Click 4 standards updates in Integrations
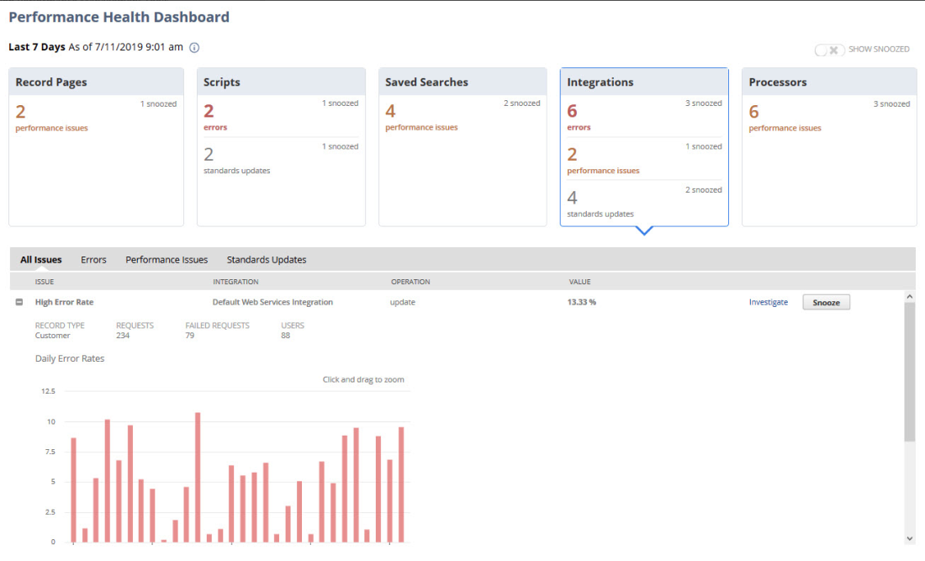The width and height of the screenshot is (925, 561). [600, 204]
